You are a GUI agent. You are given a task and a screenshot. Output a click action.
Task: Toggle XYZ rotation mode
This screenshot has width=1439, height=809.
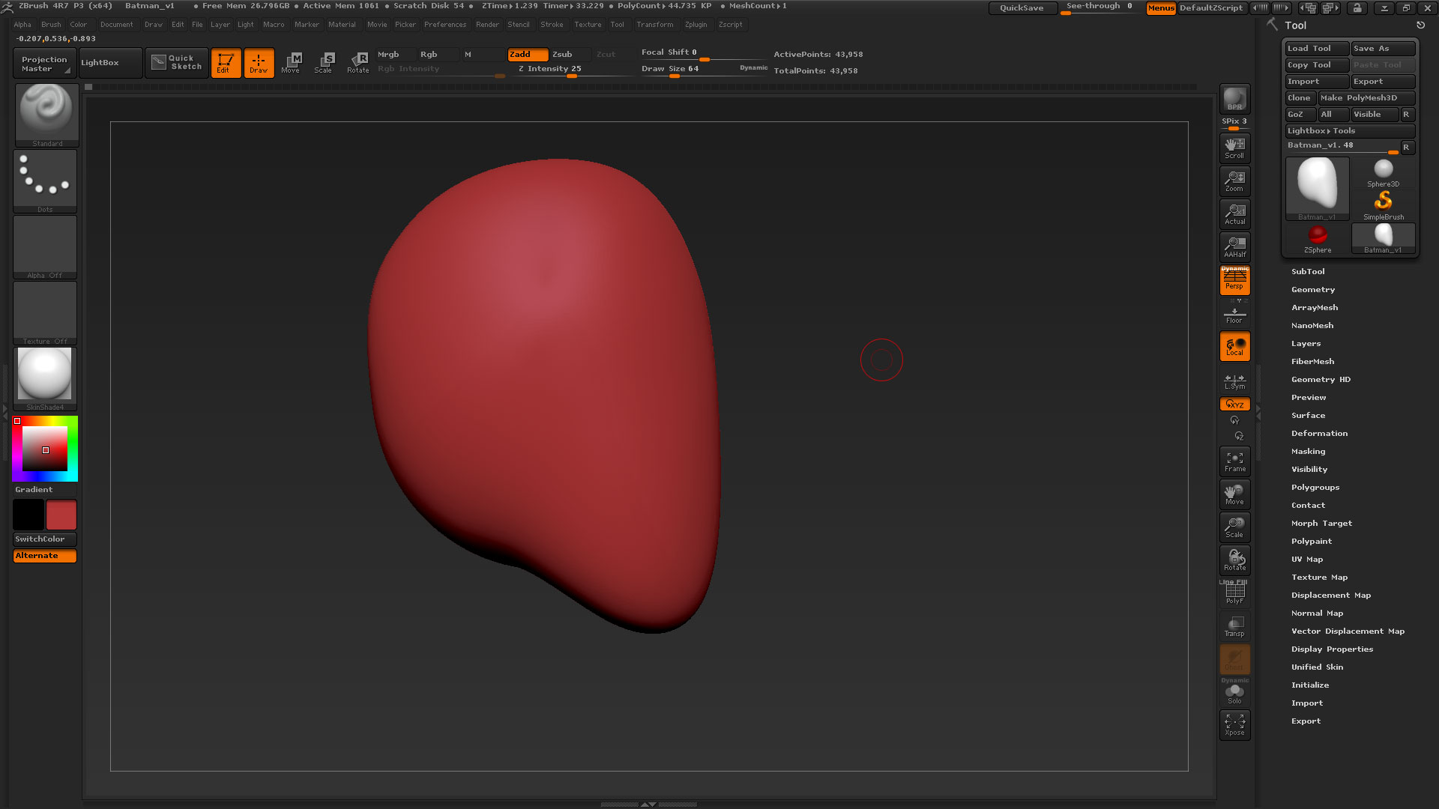click(x=1234, y=404)
